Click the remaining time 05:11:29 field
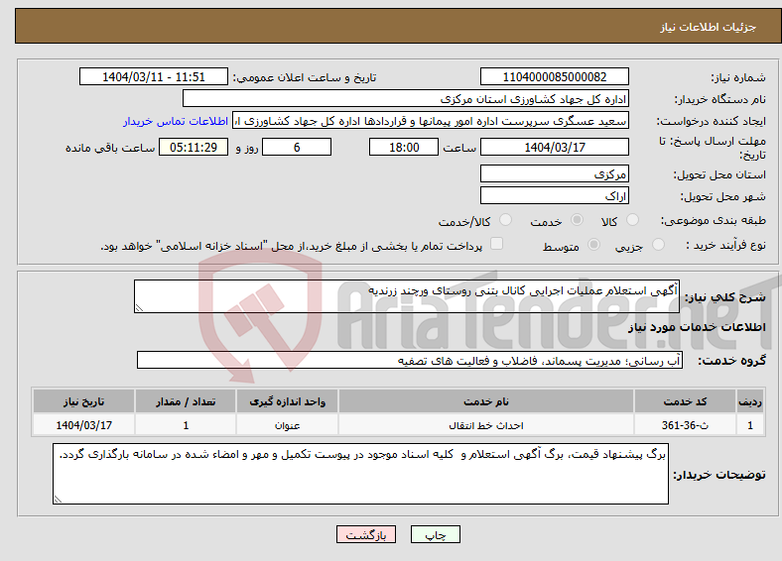 click(x=194, y=147)
